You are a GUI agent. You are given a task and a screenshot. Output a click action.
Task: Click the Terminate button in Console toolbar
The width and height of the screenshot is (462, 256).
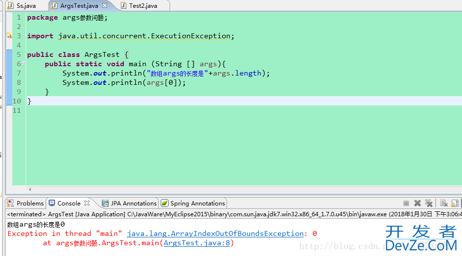tap(406, 203)
